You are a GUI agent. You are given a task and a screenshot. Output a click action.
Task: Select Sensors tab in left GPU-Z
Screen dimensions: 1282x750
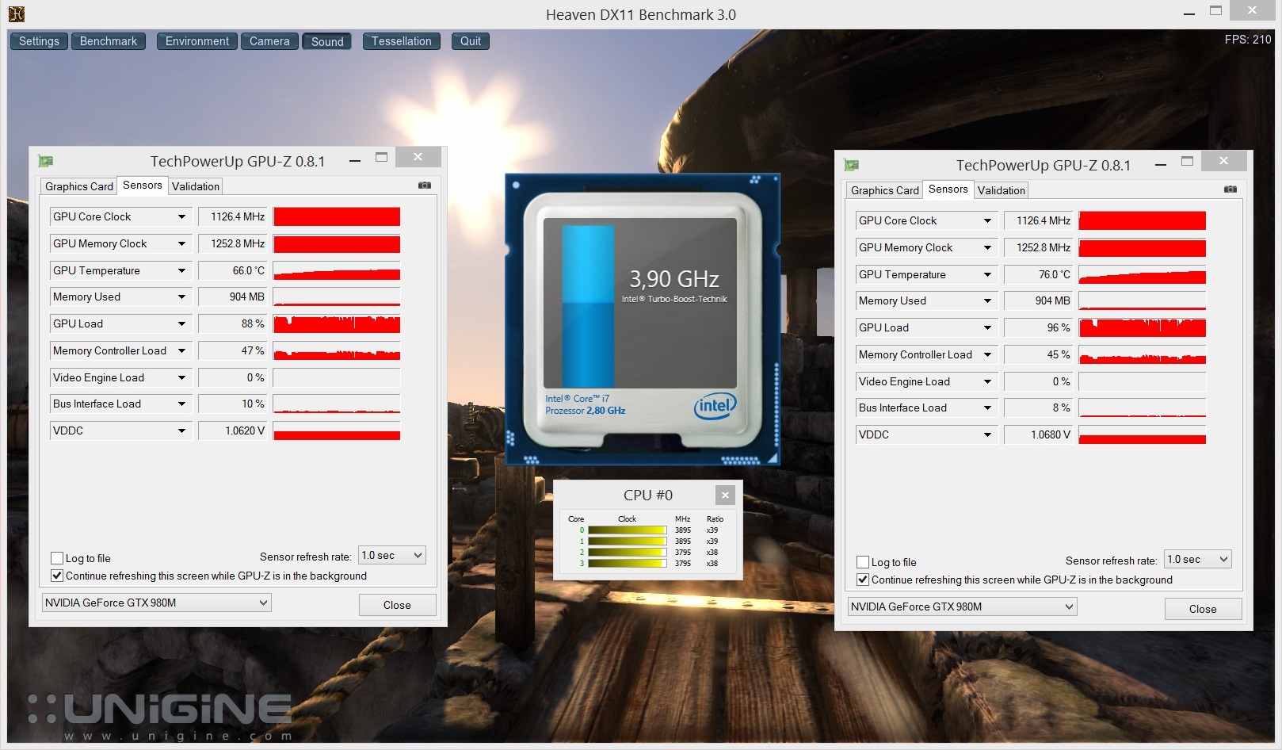click(x=143, y=185)
